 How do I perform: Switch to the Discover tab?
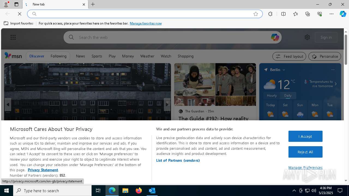[x=37, y=56]
